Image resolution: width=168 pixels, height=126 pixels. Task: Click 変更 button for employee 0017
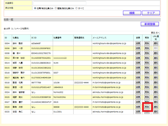[x=138, y=78]
